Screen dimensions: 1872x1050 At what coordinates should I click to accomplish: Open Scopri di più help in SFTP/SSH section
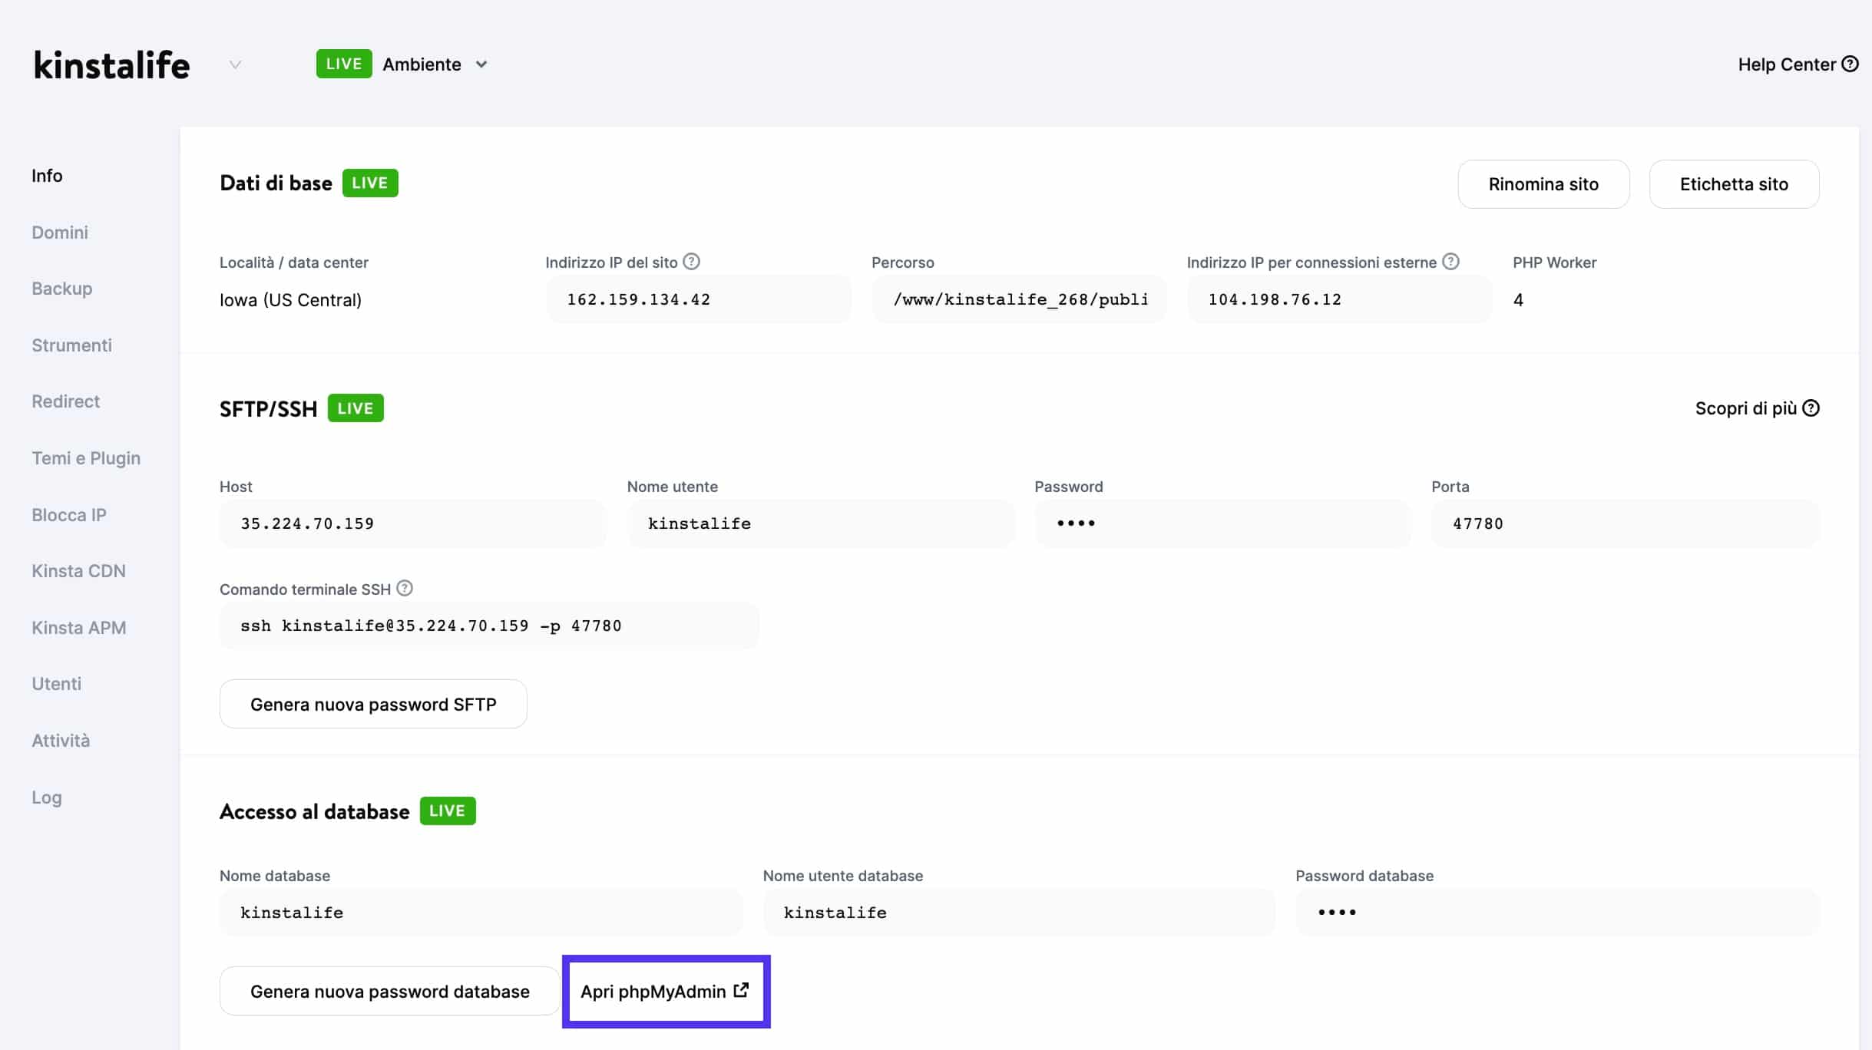pos(1758,408)
